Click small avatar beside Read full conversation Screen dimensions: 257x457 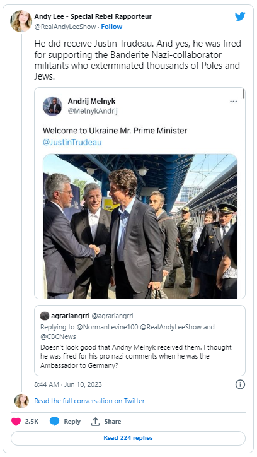click(21, 401)
